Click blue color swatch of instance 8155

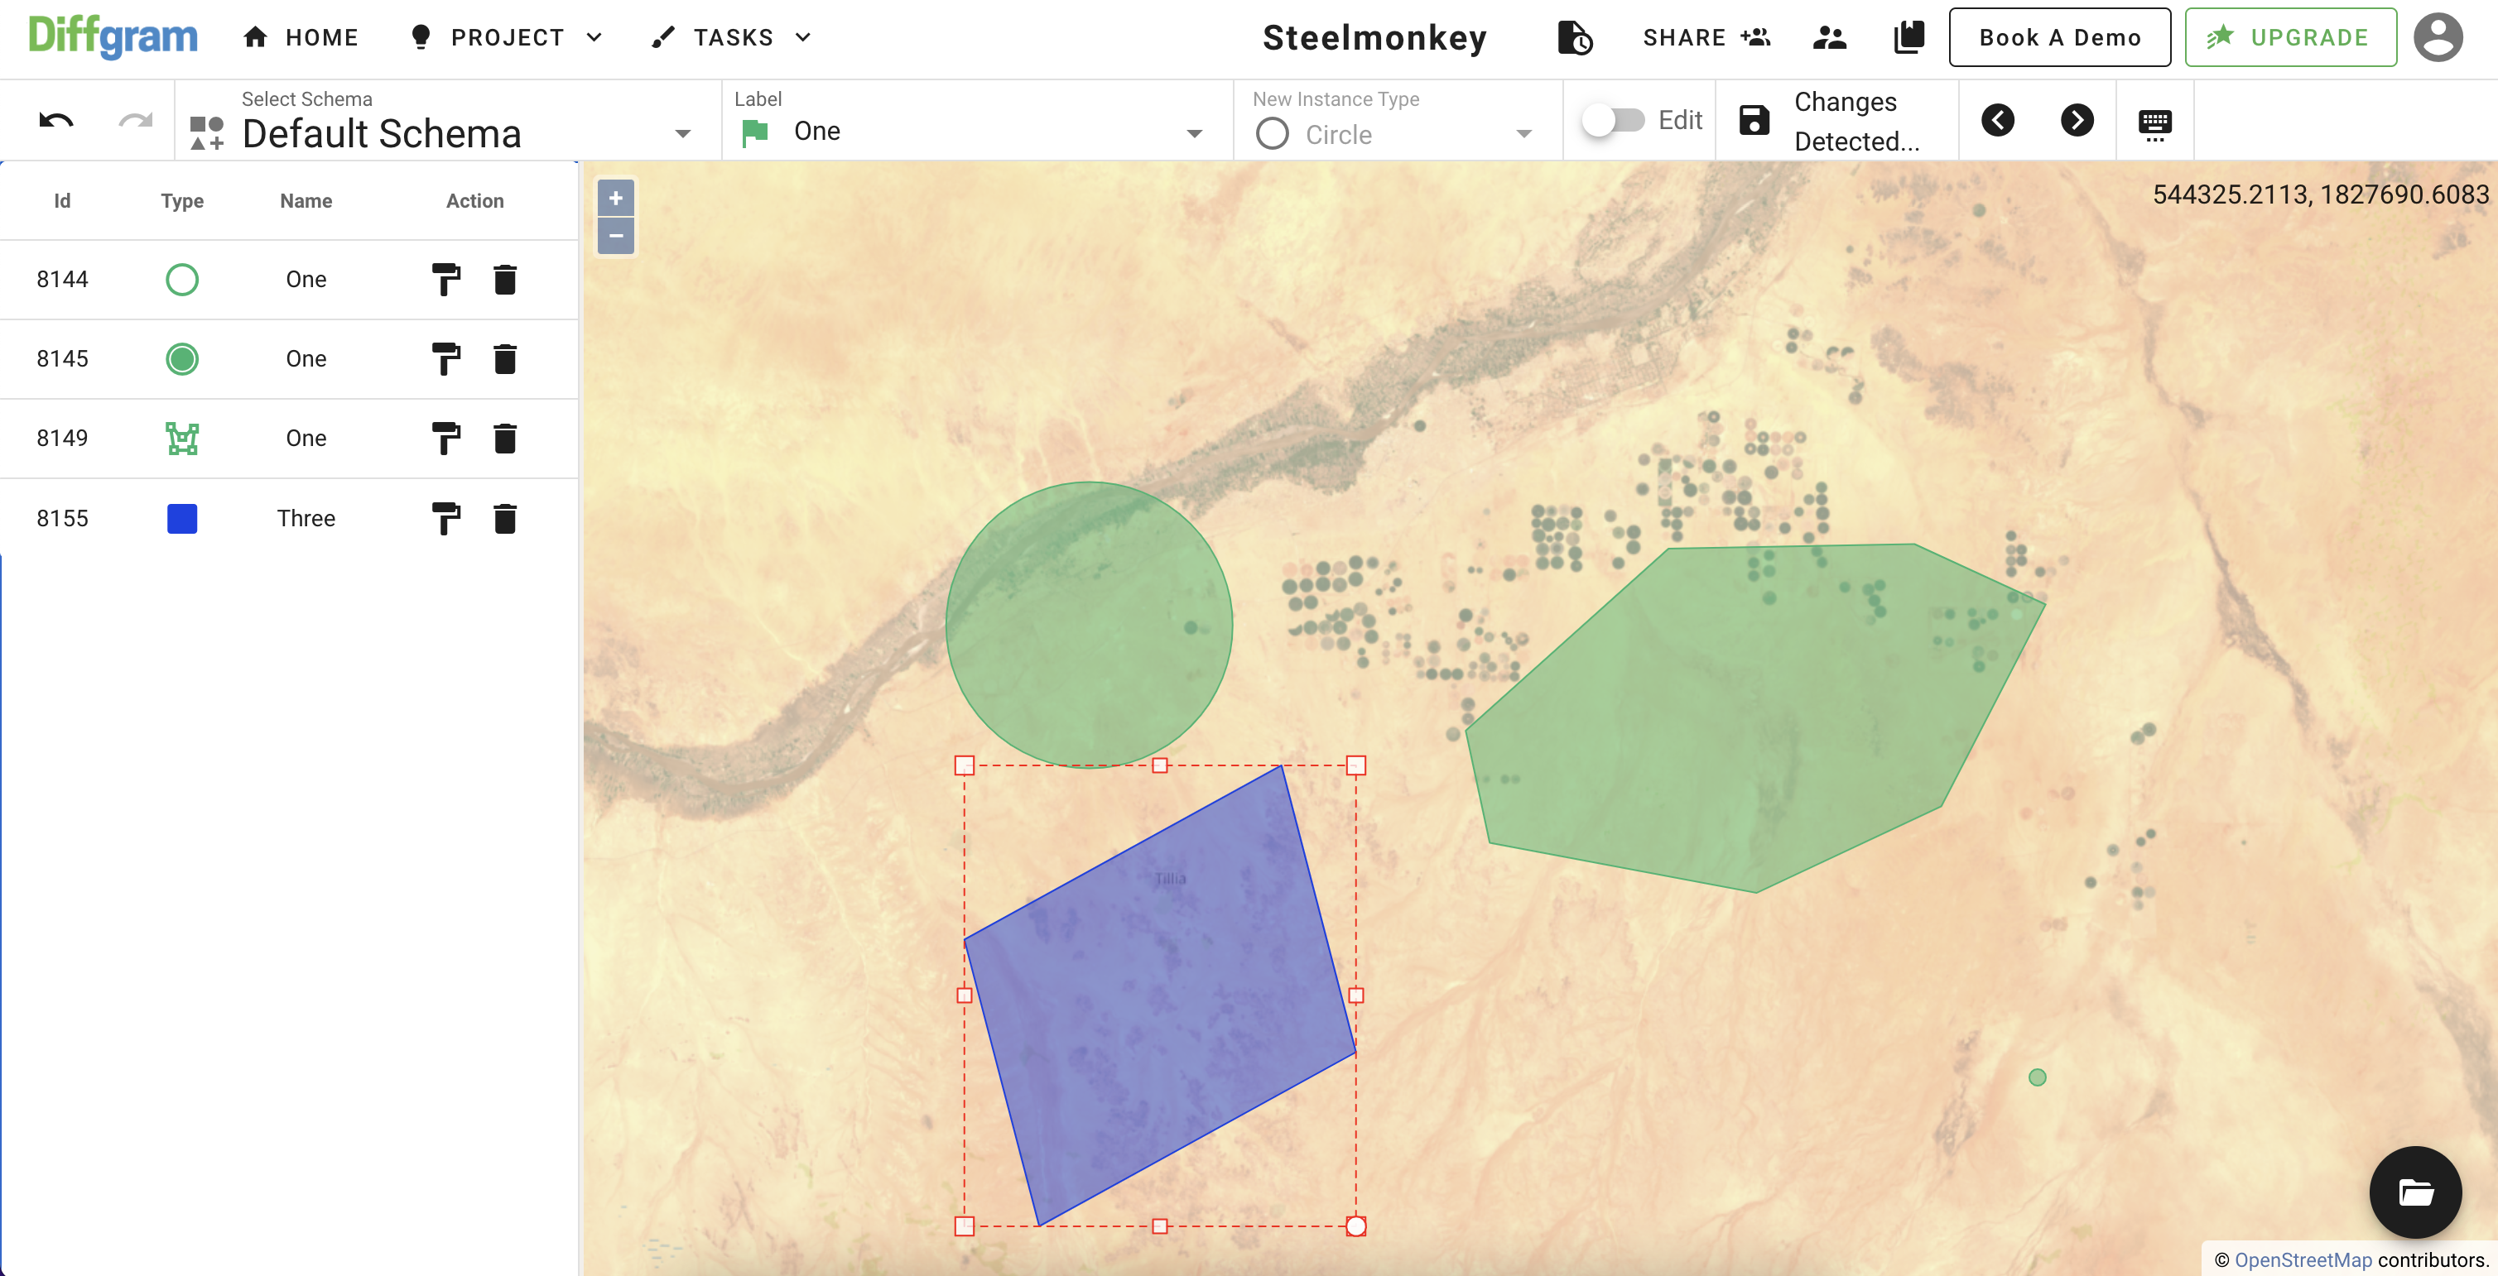click(181, 518)
